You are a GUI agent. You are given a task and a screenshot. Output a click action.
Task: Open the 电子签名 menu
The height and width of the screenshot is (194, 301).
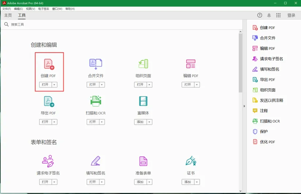pyautogui.click(x=44, y=9)
